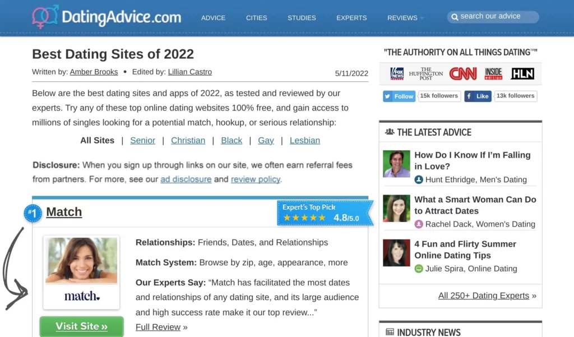Open author Amber Brooks profile
Viewport: 574px width, 337px height.
[x=94, y=72]
